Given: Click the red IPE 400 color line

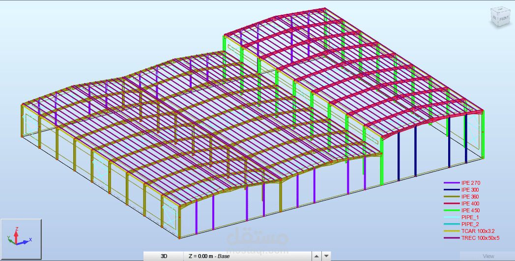Looking at the screenshot, I should [451, 203].
